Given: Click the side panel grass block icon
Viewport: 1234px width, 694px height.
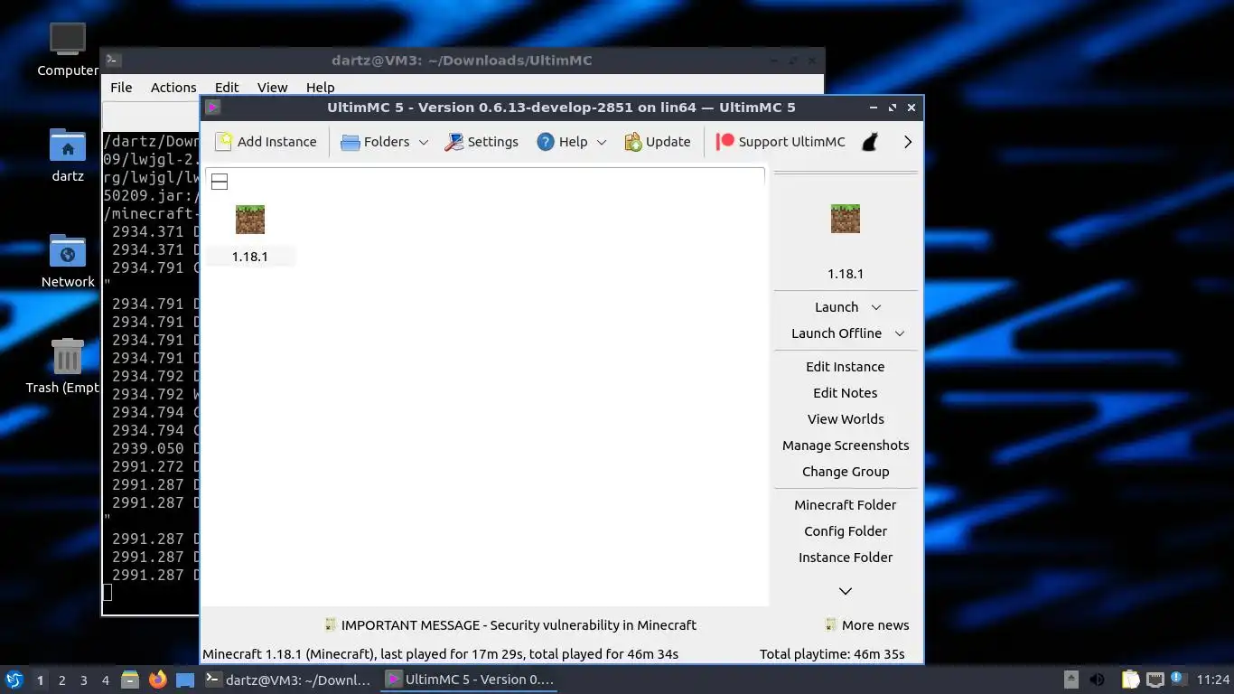Looking at the screenshot, I should [846, 219].
